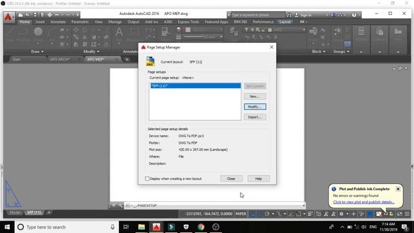
Task: Open File Explorer from the taskbar
Action: (142, 227)
